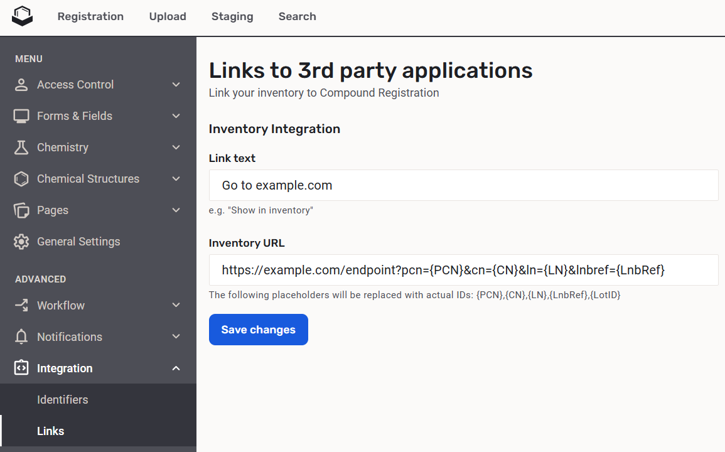Go to the Staging tab

pos(232,16)
